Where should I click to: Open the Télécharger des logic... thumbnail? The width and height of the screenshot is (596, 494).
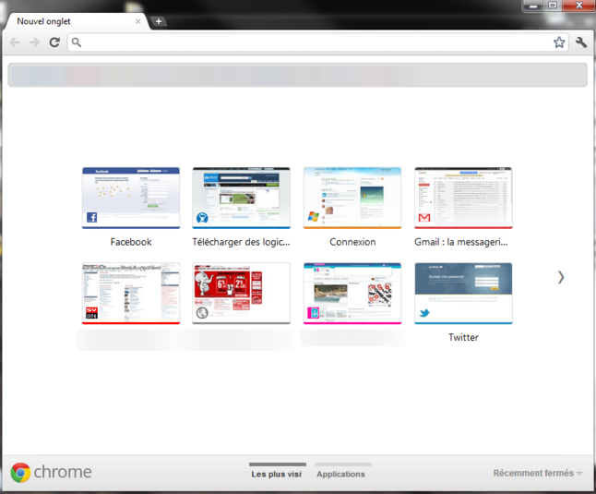(242, 198)
